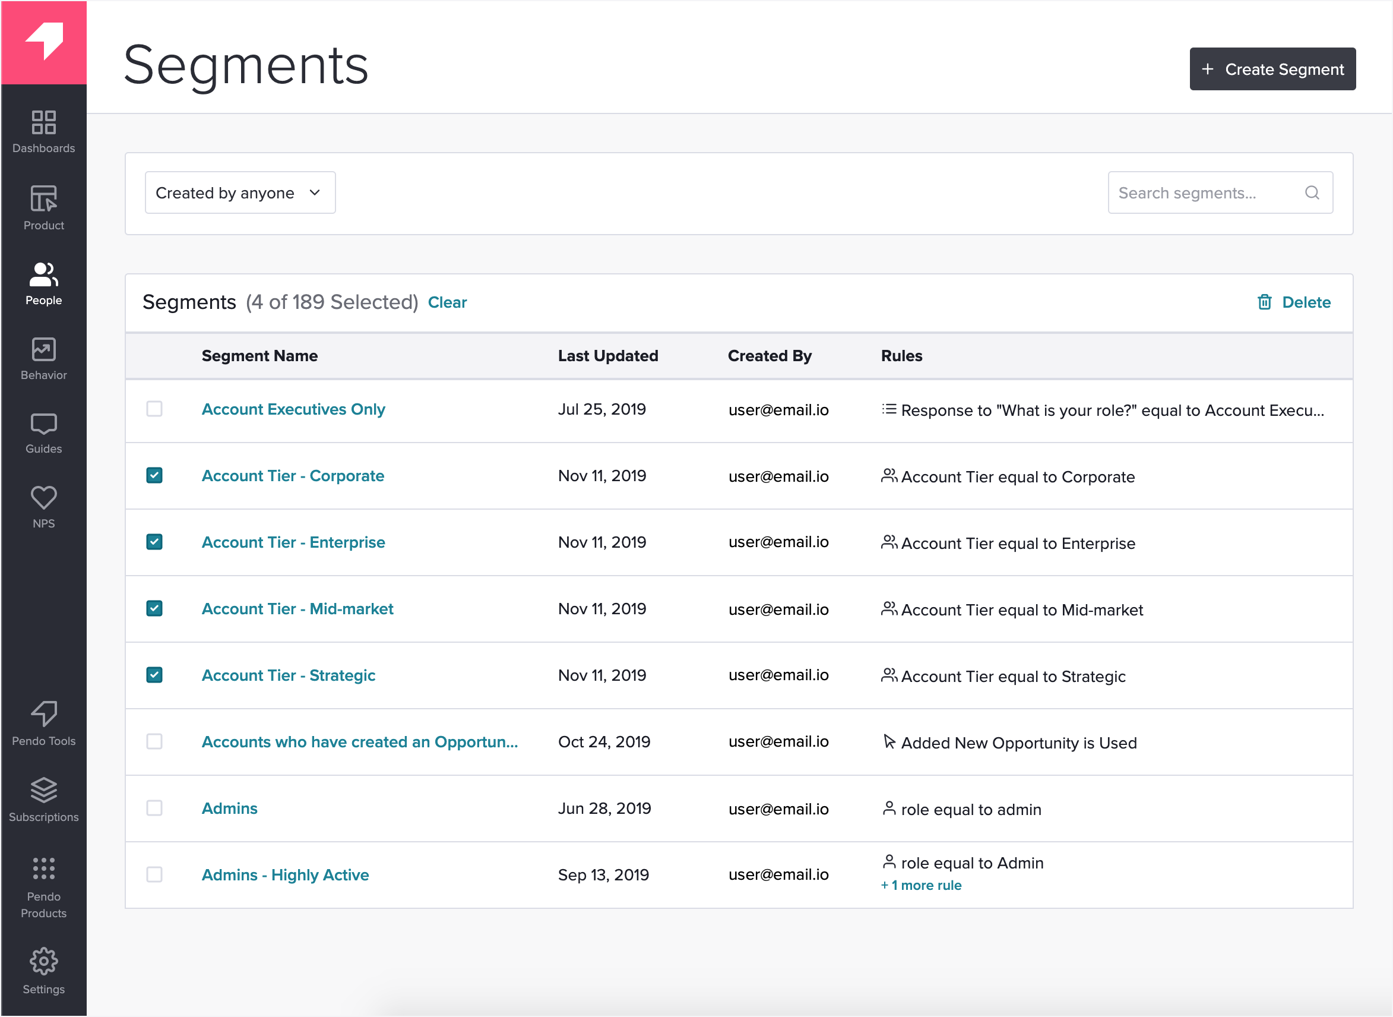Sort by Segment Name column header
The image size is (1393, 1017).
pos(259,356)
